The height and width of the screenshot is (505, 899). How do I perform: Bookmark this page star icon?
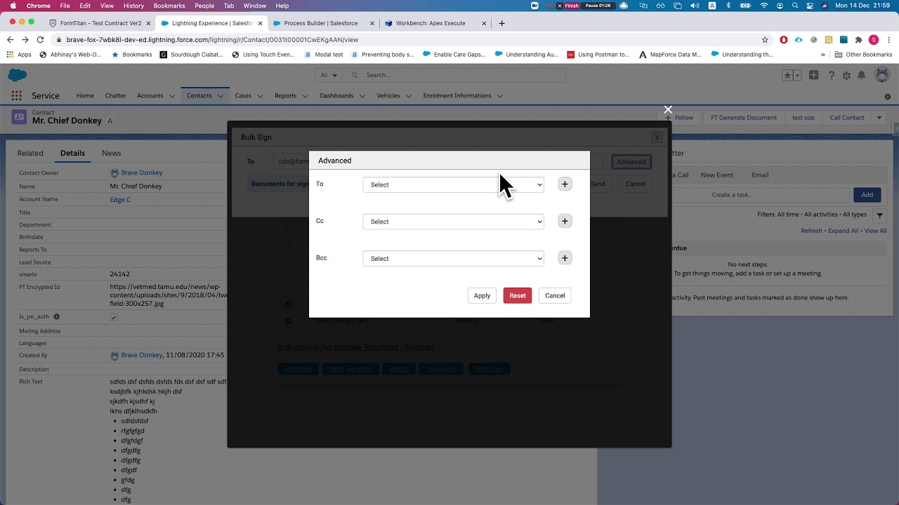tap(765, 40)
